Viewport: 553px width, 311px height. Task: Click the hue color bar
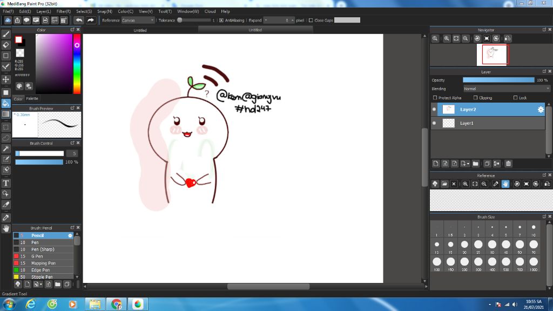click(x=77, y=64)
